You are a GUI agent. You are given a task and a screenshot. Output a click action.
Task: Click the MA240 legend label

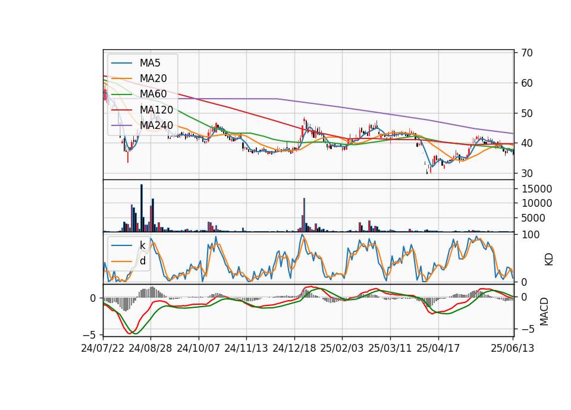[156, 125]
